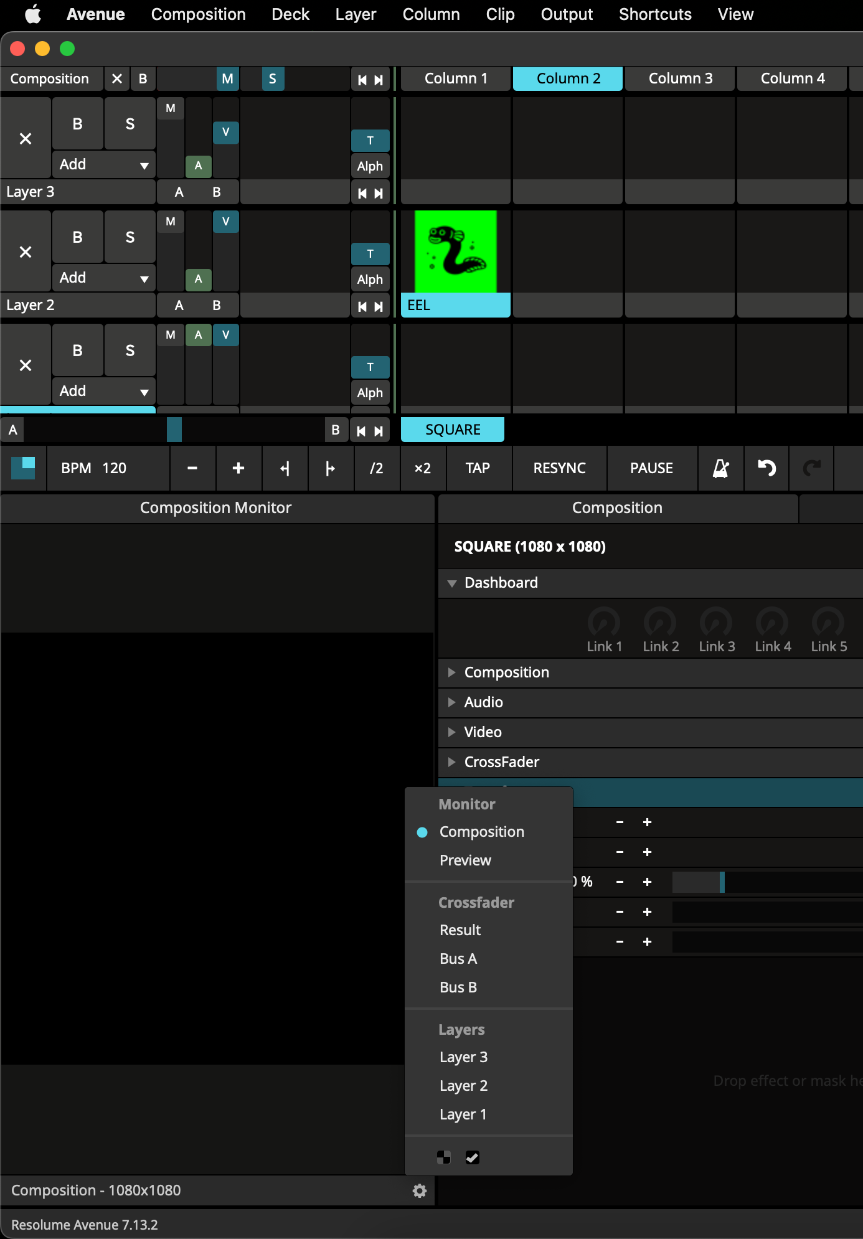863x1239 pixels.
Task: Eject Layer 3 with its X icon
Action: 26,139
